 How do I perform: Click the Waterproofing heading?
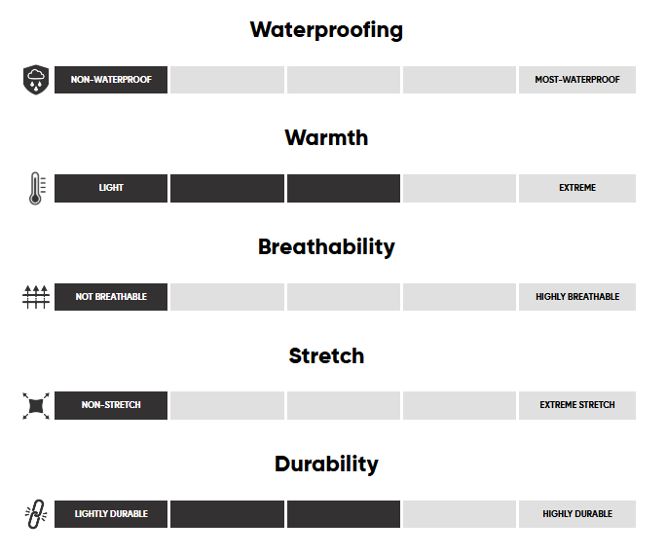point(326,29)
